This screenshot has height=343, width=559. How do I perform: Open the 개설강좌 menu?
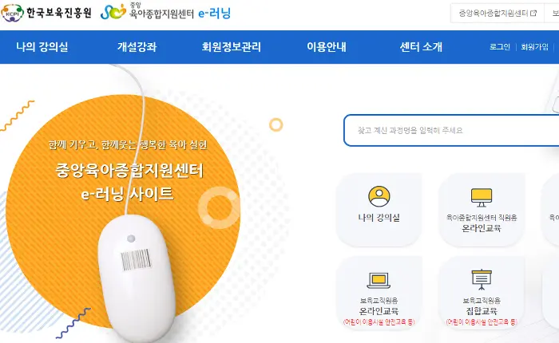coord(137,46)
